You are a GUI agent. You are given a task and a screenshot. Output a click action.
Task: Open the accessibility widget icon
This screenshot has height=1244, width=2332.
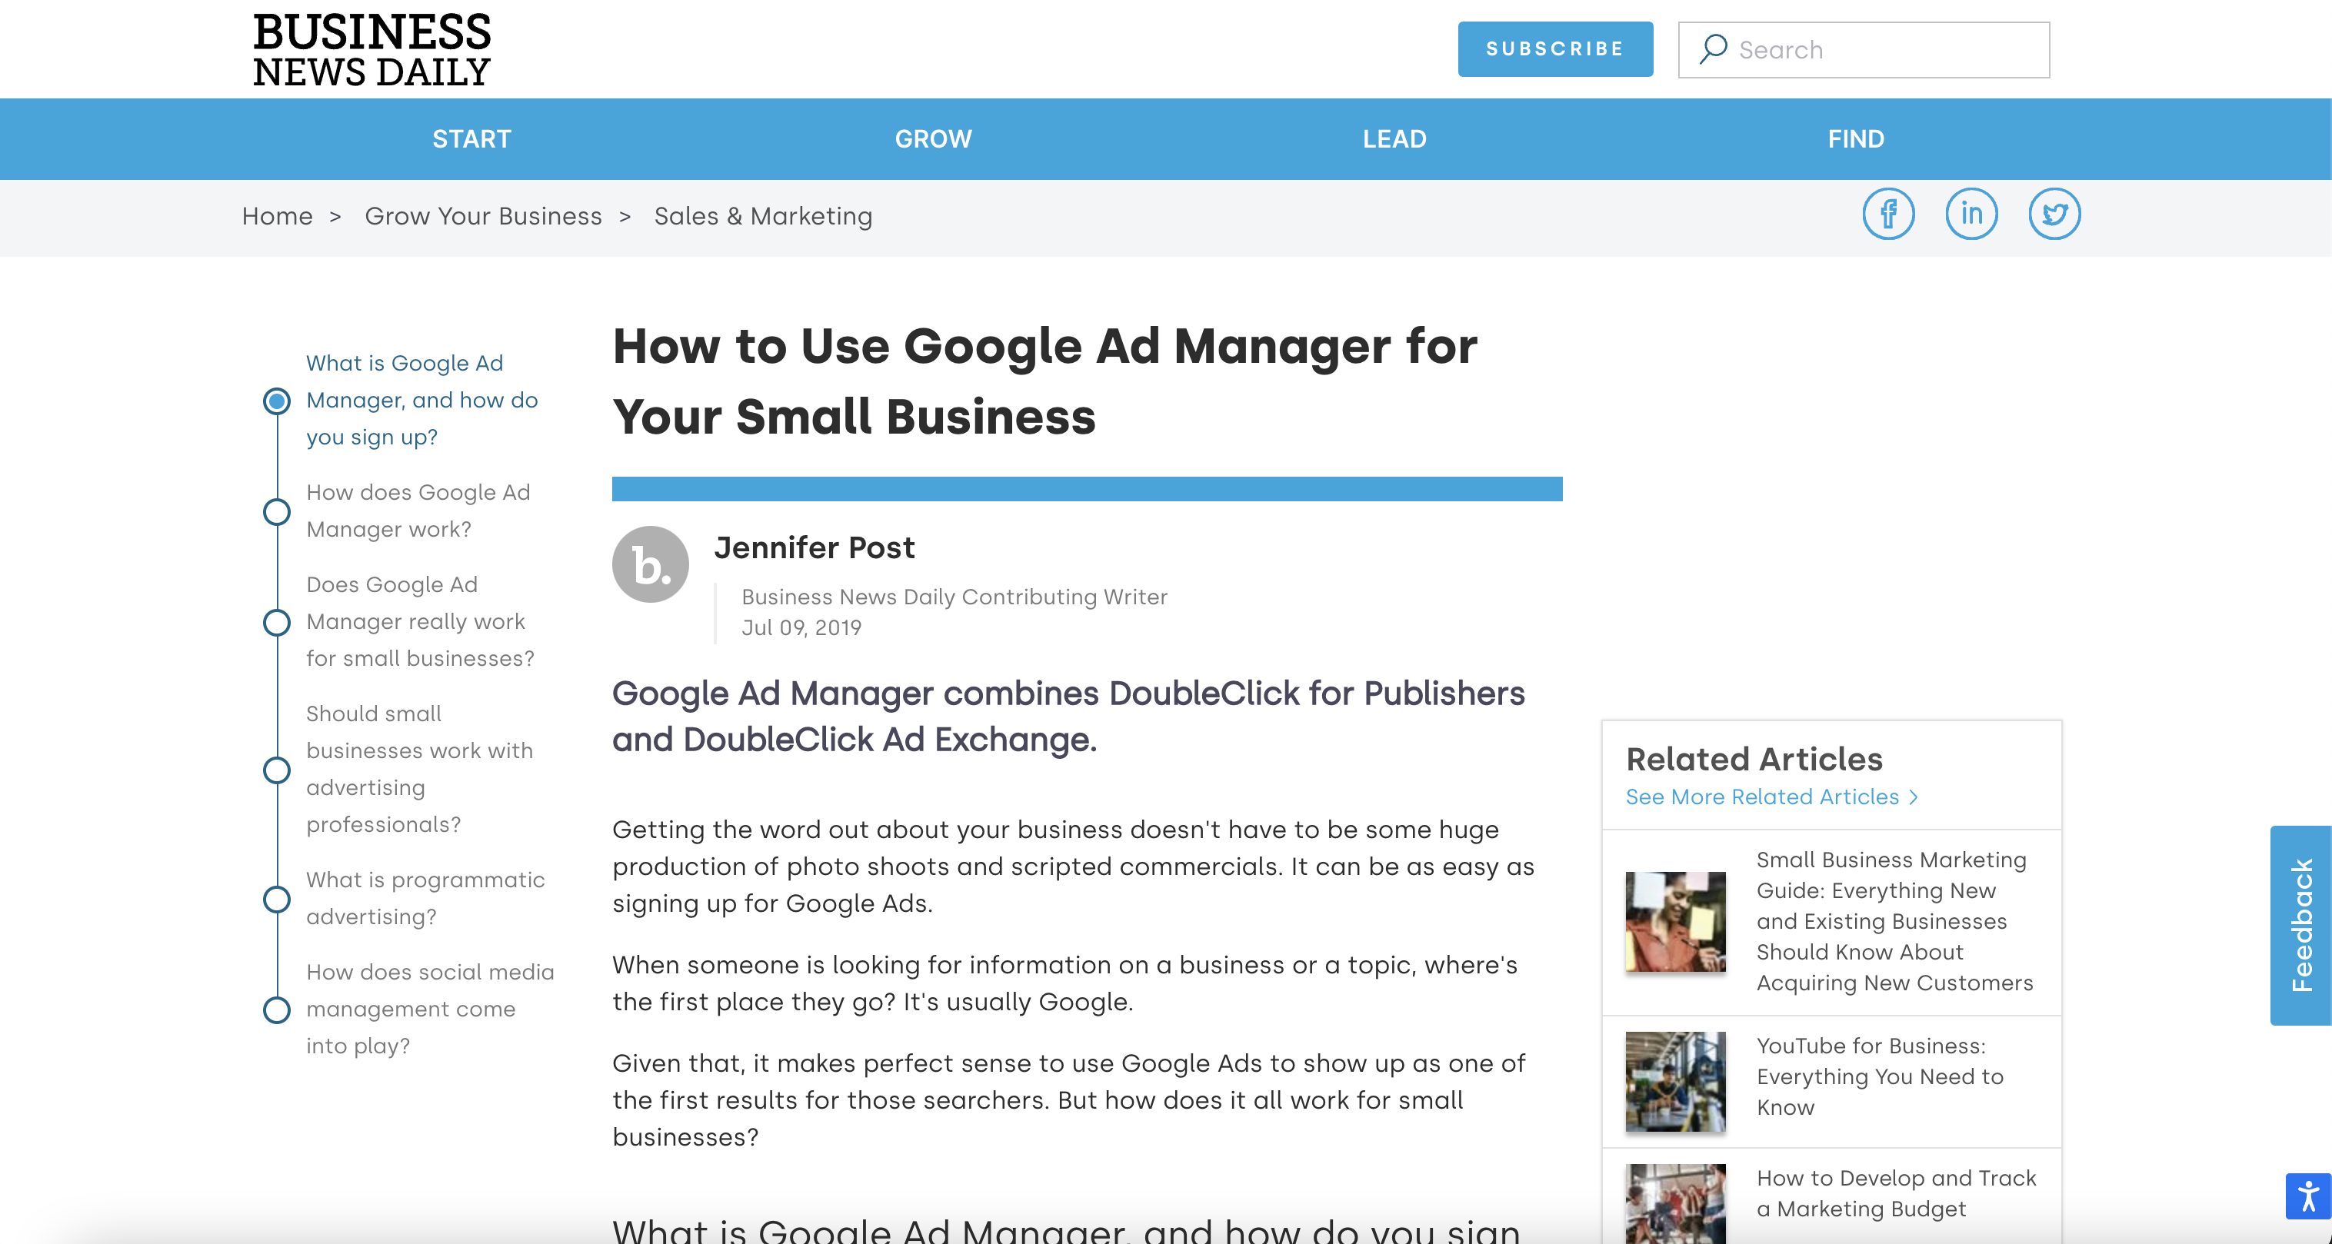[x=2308, y=1197]
